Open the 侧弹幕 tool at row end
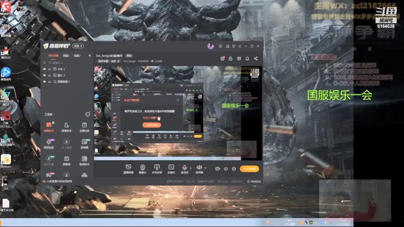The height and width of the screenshot is (227, 404). (84, 144)
